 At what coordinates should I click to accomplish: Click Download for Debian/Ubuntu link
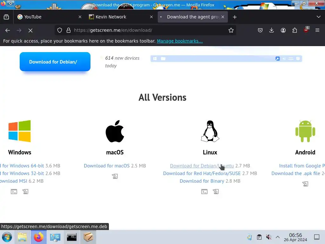(x=202, y=166)
